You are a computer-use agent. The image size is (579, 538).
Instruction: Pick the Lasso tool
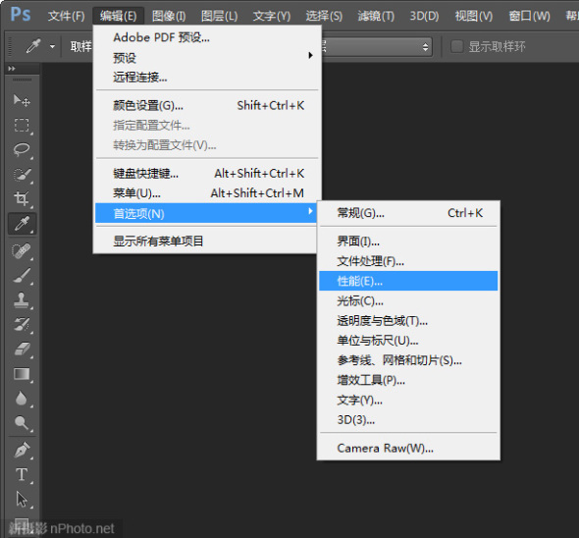[x=22, y=149]
